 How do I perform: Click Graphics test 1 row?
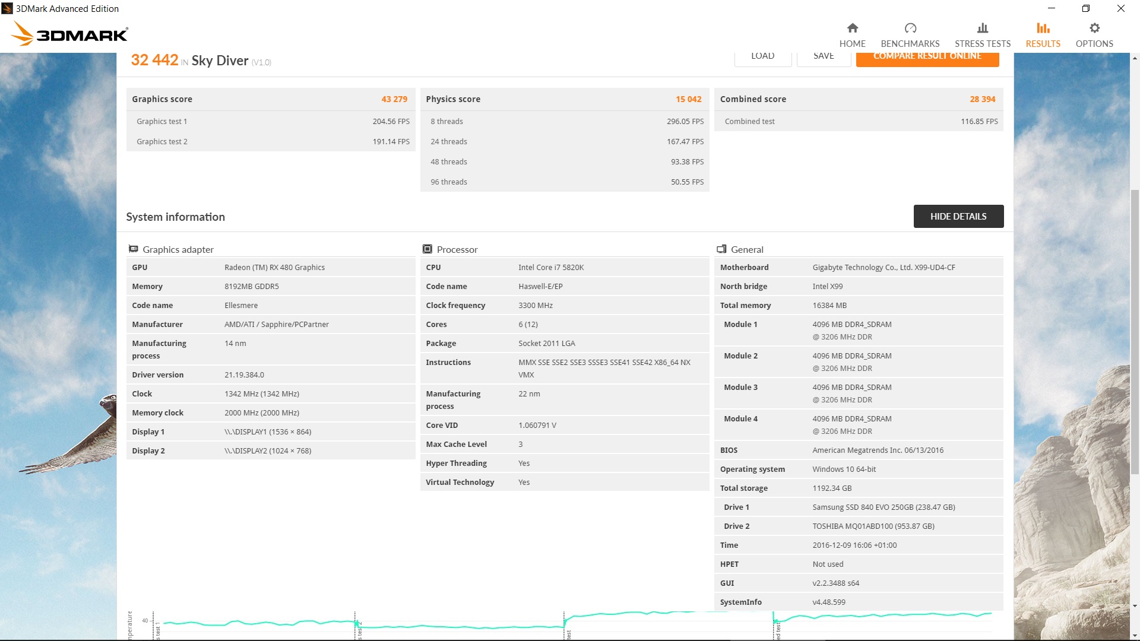pyautogui.click(x=271, y=121)
